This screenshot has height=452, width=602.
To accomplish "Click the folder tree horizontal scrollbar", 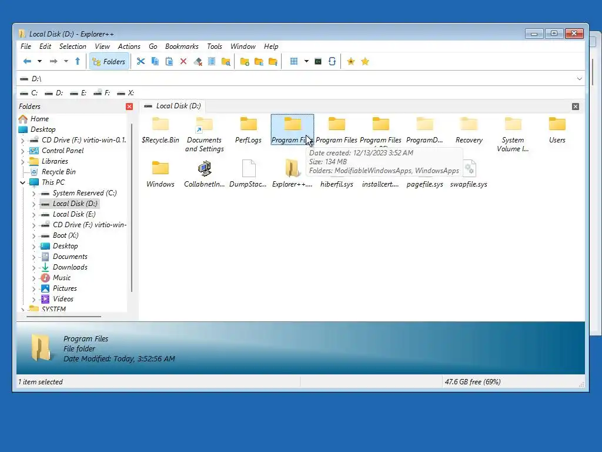I will (63, 317).
